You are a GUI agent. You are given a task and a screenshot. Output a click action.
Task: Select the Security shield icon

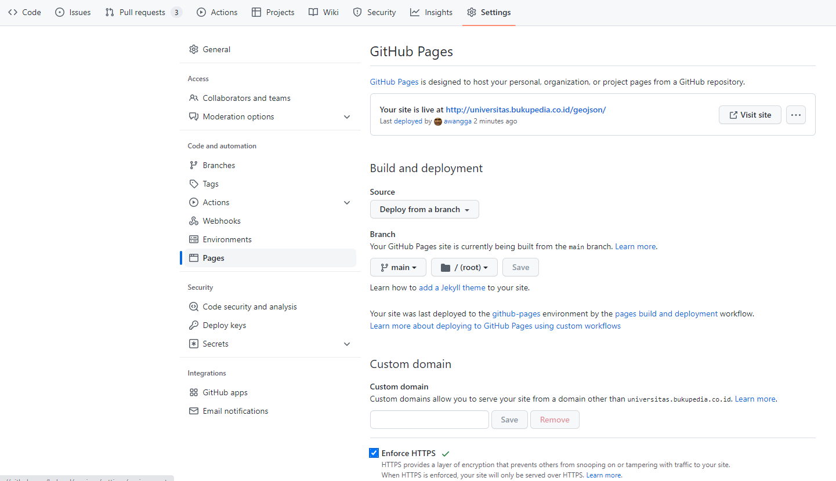[x=357, y=12]
